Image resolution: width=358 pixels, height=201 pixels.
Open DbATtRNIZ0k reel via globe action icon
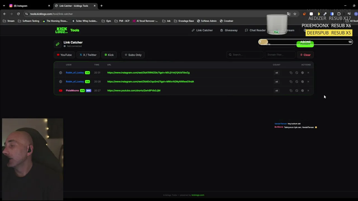coord(302,73)
